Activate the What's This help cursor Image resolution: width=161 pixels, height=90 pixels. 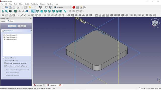pyautogui.click(x=51, y=7)
